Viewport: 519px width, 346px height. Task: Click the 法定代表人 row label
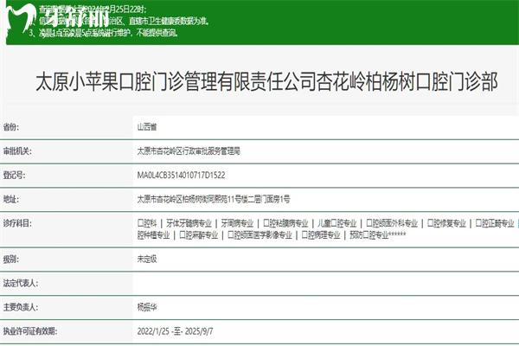click(x=21, y=284)
